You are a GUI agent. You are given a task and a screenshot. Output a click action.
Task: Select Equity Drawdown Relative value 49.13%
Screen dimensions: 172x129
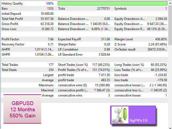[x=157, y=29]
